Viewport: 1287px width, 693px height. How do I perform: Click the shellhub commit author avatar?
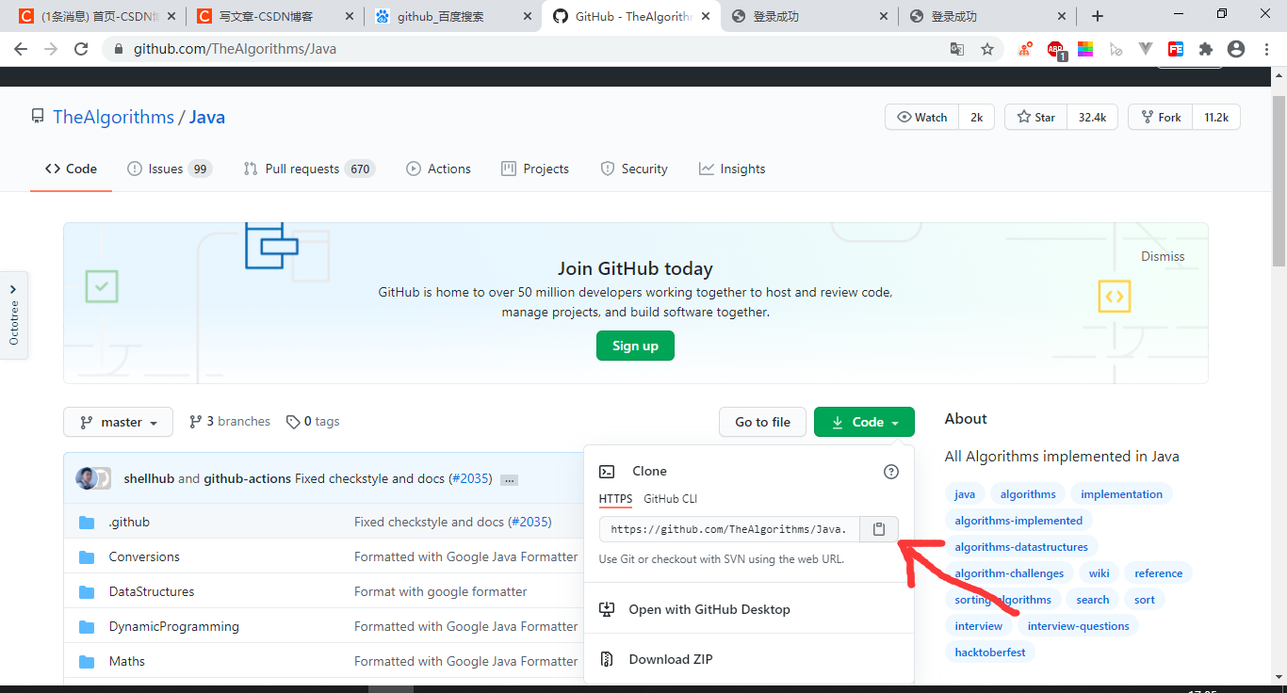point(87,478)
